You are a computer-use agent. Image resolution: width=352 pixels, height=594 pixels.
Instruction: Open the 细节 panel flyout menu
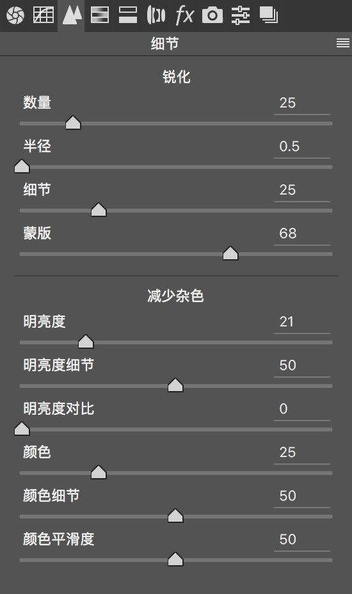343,43
